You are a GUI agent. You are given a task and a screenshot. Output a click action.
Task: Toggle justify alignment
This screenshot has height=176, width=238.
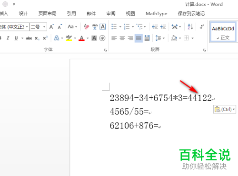(139, 38)
